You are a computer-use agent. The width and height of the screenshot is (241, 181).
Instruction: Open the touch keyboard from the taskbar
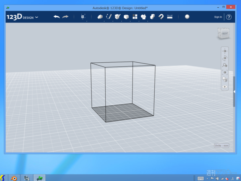coord(200,179)
